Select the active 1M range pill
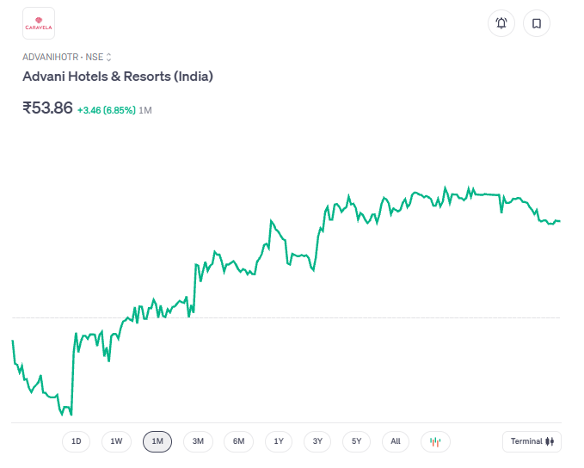Screen dimensions: 584x468 click(x=157, y=441)
